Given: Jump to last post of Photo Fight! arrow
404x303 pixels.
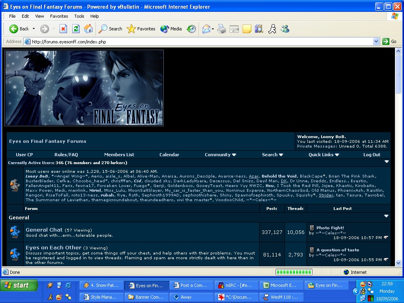Looking at the screenshot, I should [x=386, y=237].
